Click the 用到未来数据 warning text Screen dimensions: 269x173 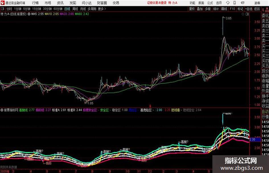click(x=9, y=167)
